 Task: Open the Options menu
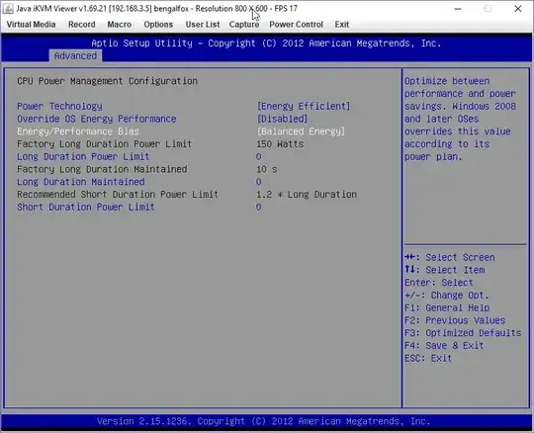(x=158, y=25)
